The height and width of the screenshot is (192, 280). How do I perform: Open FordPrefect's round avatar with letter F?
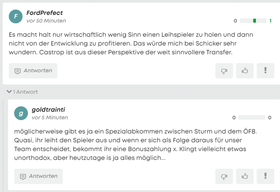pos(16,16)
